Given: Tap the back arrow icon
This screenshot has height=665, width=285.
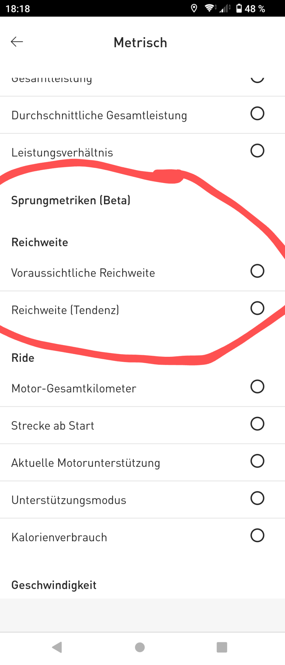Looking at the screenshot, I should 17,42.
